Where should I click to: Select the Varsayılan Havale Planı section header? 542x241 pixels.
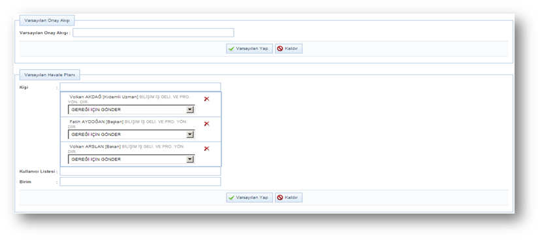(50, 74)
